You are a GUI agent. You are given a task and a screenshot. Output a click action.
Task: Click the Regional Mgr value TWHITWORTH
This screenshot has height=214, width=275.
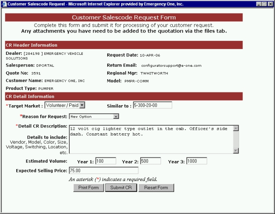(x=154, y=73)
